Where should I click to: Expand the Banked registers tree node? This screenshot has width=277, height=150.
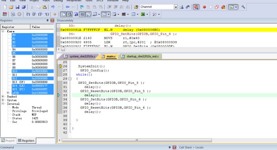point(3,97)
